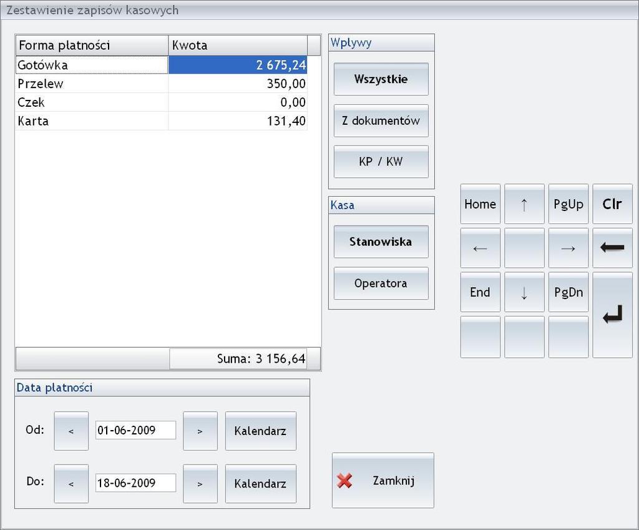Screen dimensions: 639x530
Task: Click the Do date field 18-06-2009
Action: [135, 483]
